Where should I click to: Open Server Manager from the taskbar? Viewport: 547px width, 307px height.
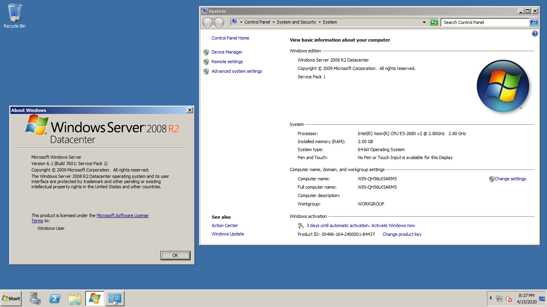35,298
